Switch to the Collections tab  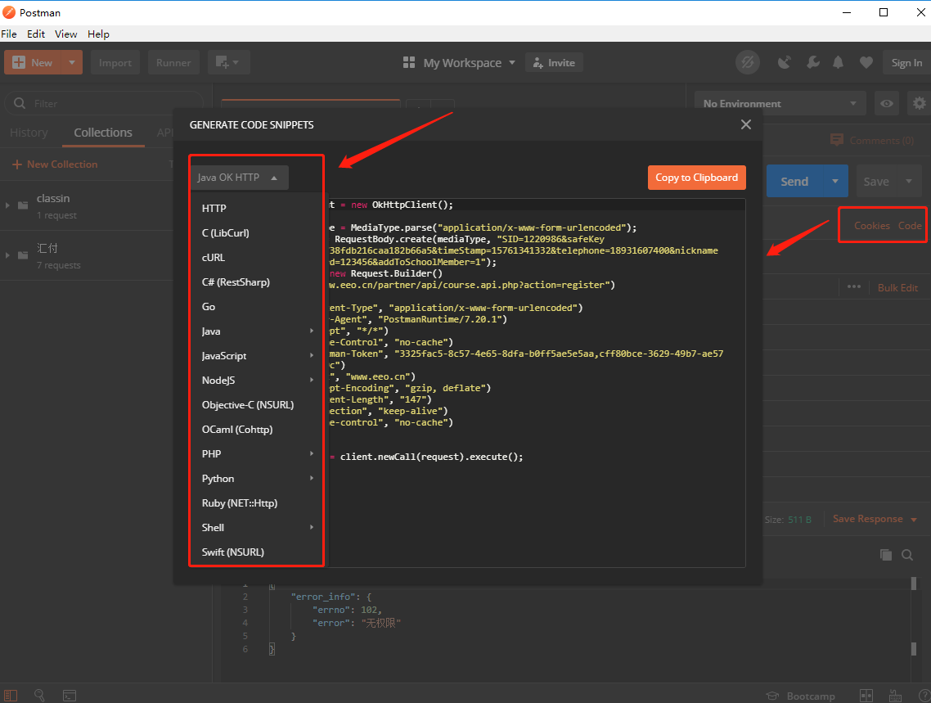coord(103,133)
